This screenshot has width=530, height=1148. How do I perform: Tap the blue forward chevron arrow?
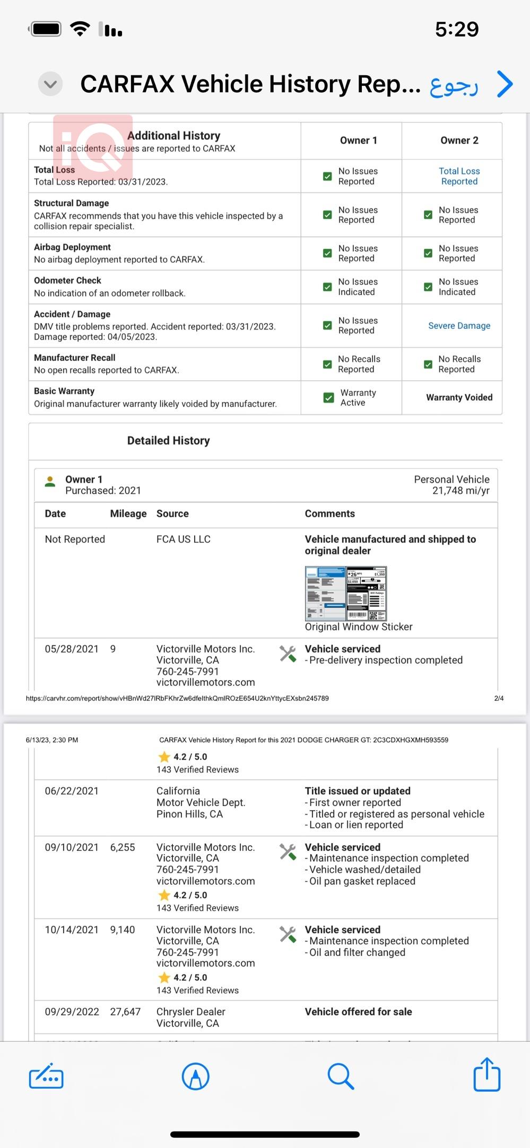pos(505,84)
